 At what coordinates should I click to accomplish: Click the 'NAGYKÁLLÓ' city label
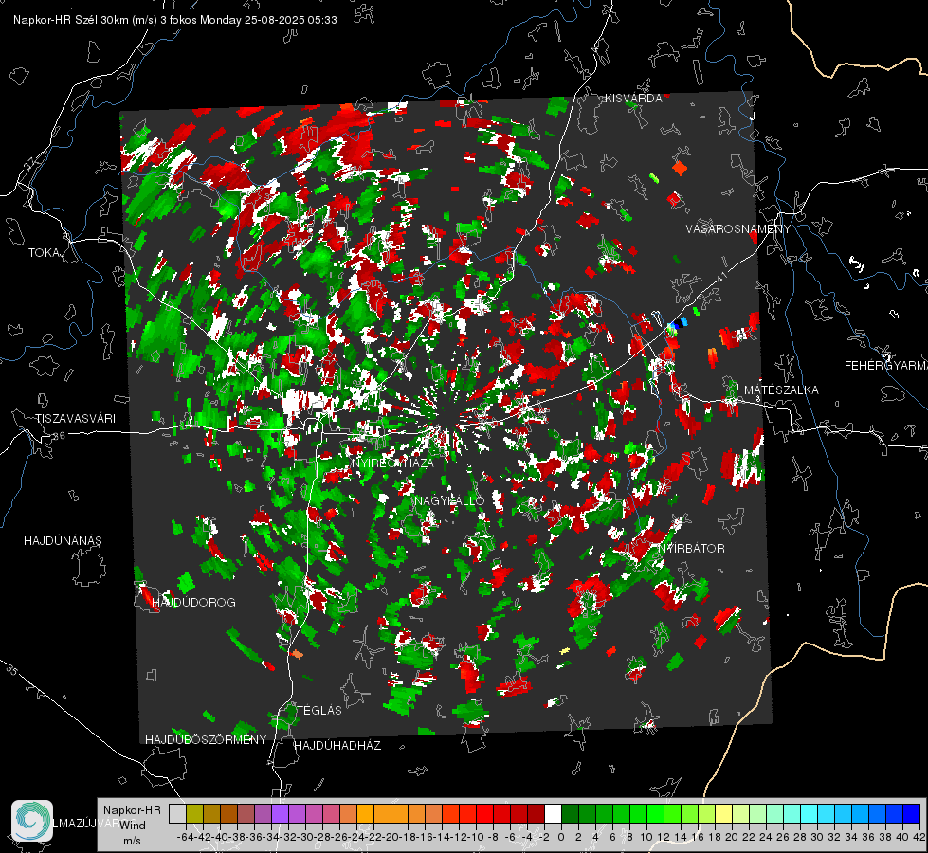[x=449, y=500]
